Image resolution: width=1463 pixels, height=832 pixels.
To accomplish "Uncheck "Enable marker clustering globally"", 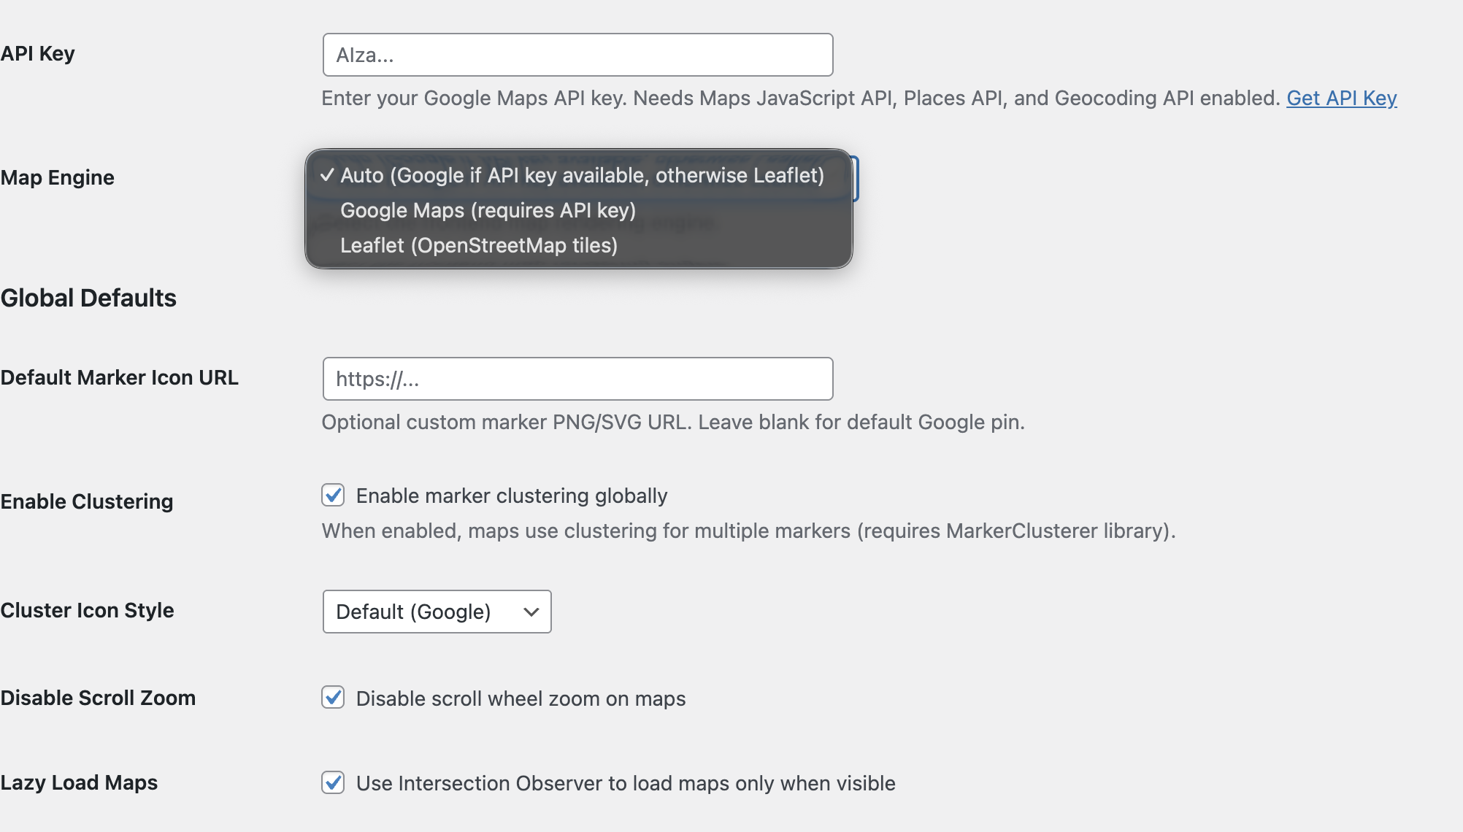I will (333, 495).
